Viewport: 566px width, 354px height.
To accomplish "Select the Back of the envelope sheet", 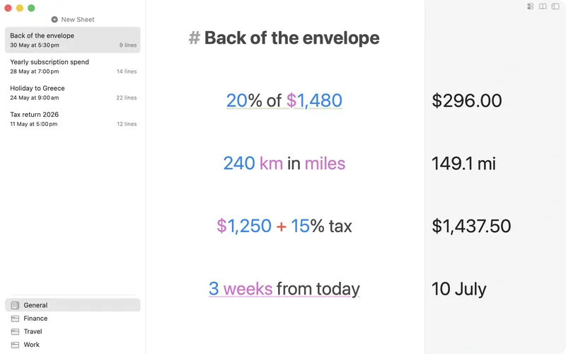I will tap(73, 40).
